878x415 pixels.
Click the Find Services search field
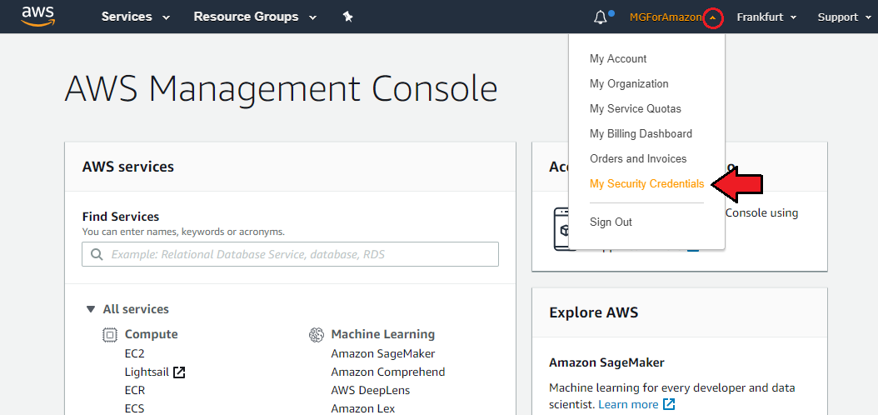(290, 254)
